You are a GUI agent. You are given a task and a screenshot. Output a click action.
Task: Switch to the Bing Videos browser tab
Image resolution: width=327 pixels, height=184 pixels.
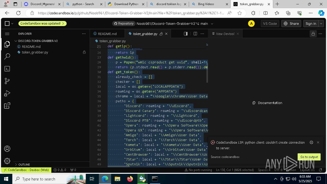[210, 4]
